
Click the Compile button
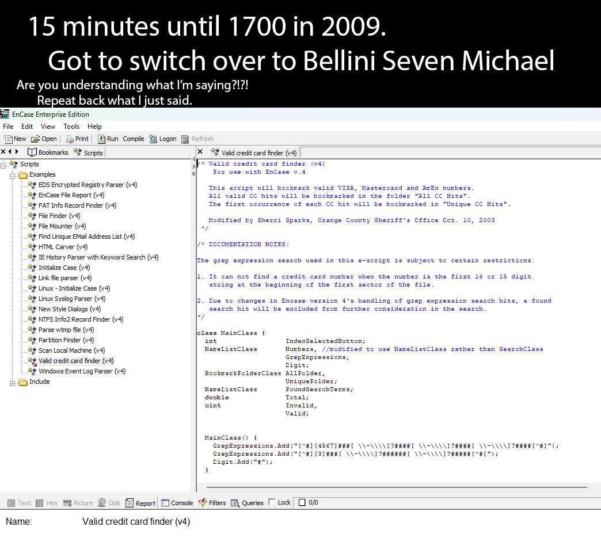tap(133, 139)
